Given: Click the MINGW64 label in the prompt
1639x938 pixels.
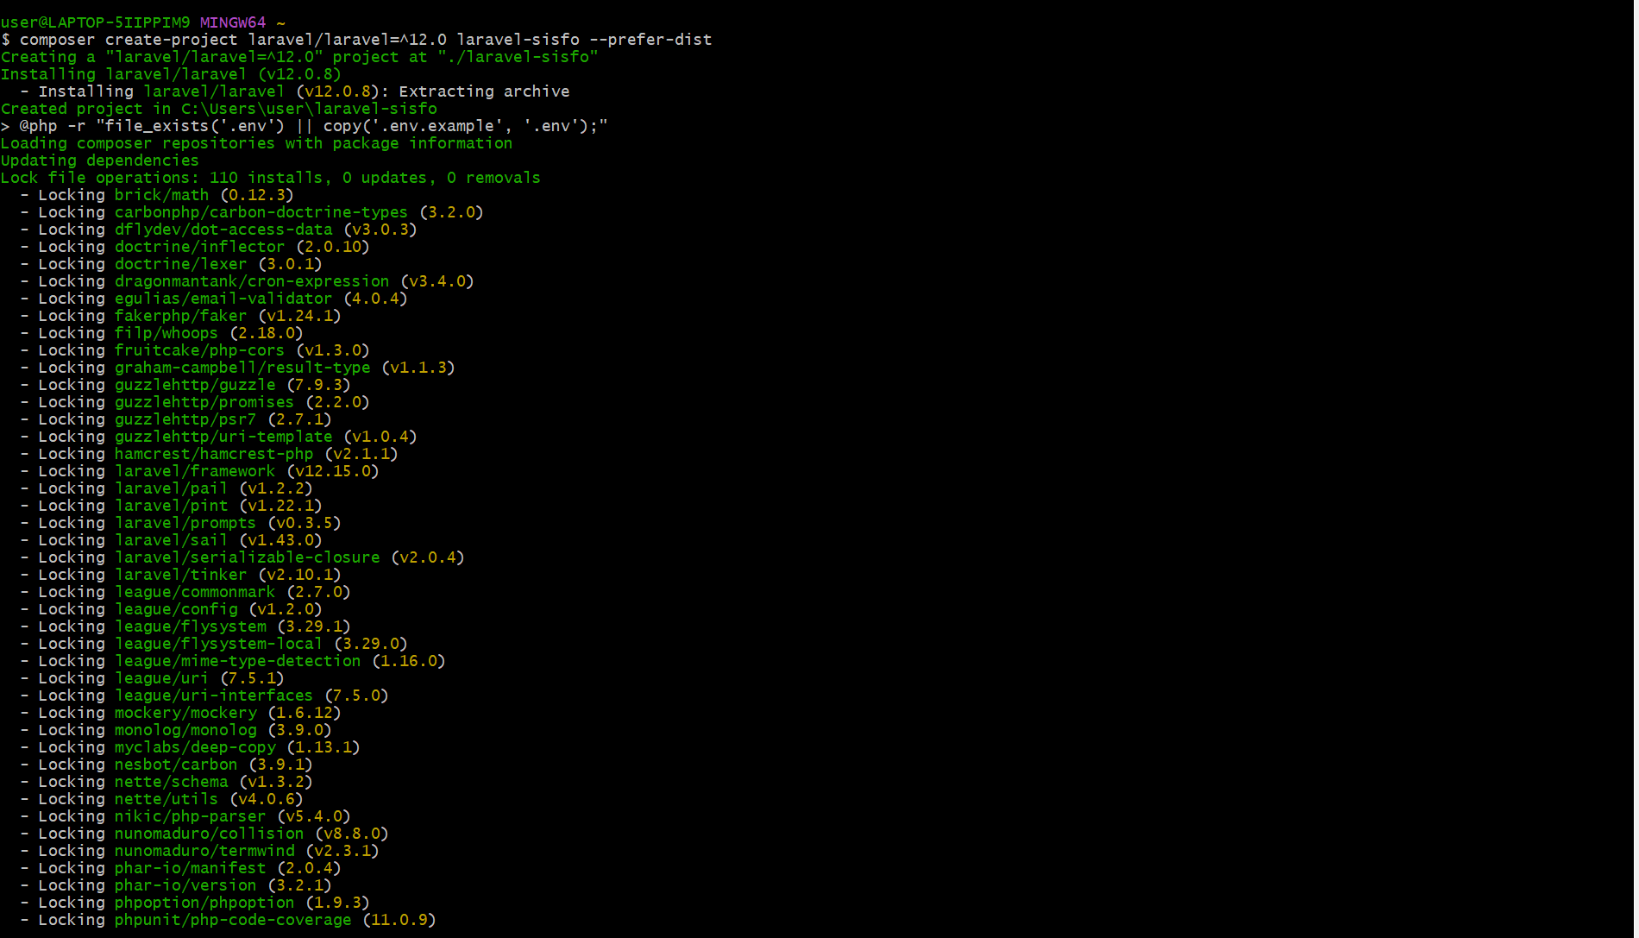Looking at the screenshot, I should 233,22.
